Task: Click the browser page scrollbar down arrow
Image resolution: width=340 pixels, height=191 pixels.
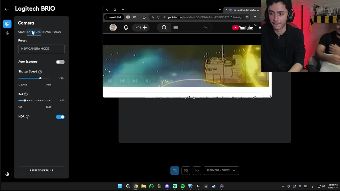Action: coord(270,96)
